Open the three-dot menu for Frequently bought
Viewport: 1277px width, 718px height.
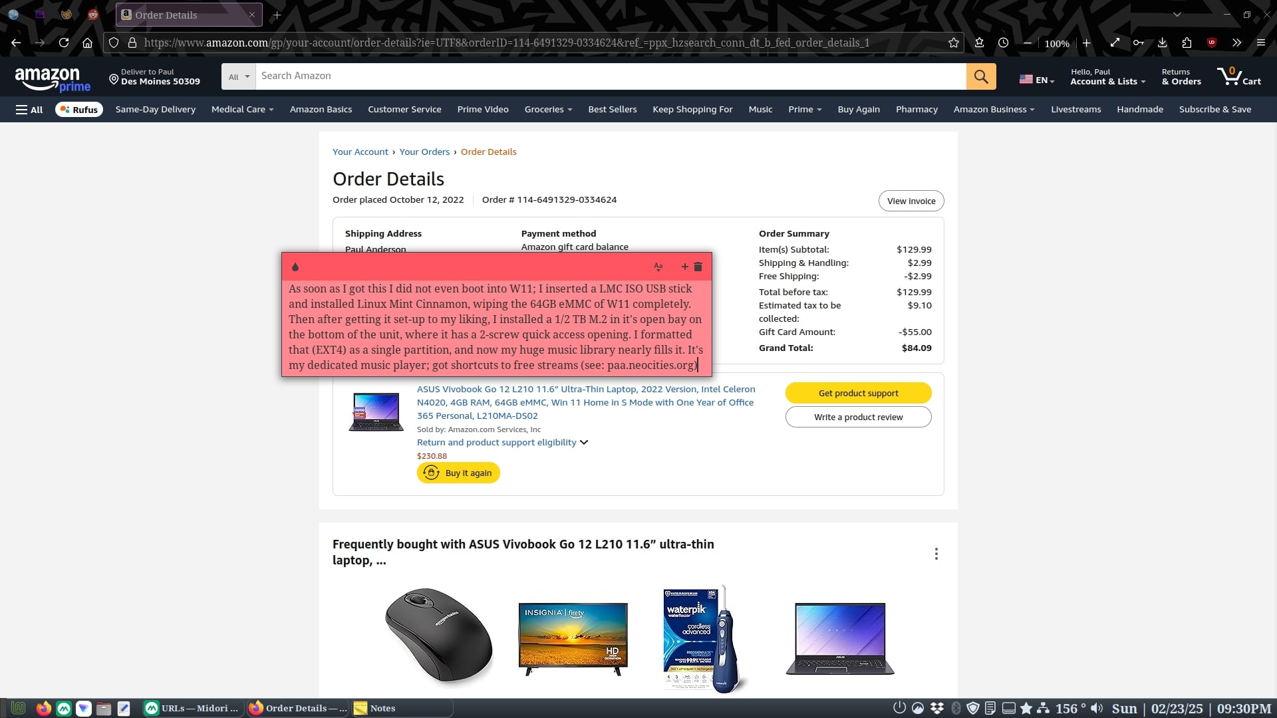pyautogui.click(x=936, y=554)
